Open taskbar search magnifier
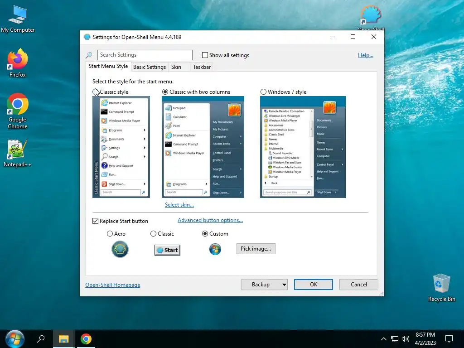The width and height of the screenshot is (464, 348). click(40, 339)
